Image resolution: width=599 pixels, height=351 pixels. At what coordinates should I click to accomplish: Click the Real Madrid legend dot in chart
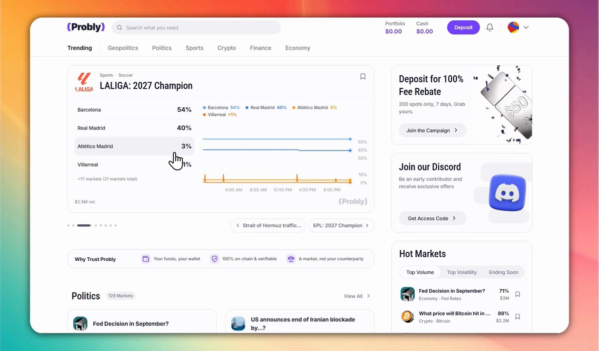click(x=247, y=108)
